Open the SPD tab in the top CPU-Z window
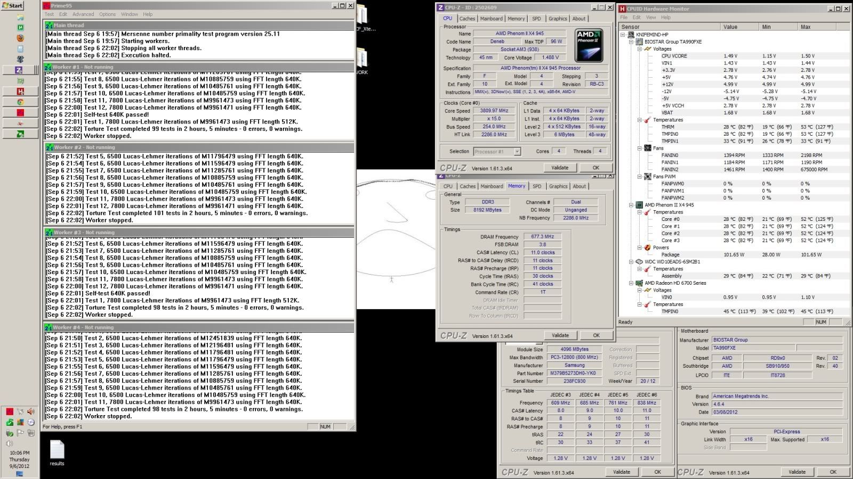Image resolution: width=853 pixels, height=479 pixels. point(536,19)
